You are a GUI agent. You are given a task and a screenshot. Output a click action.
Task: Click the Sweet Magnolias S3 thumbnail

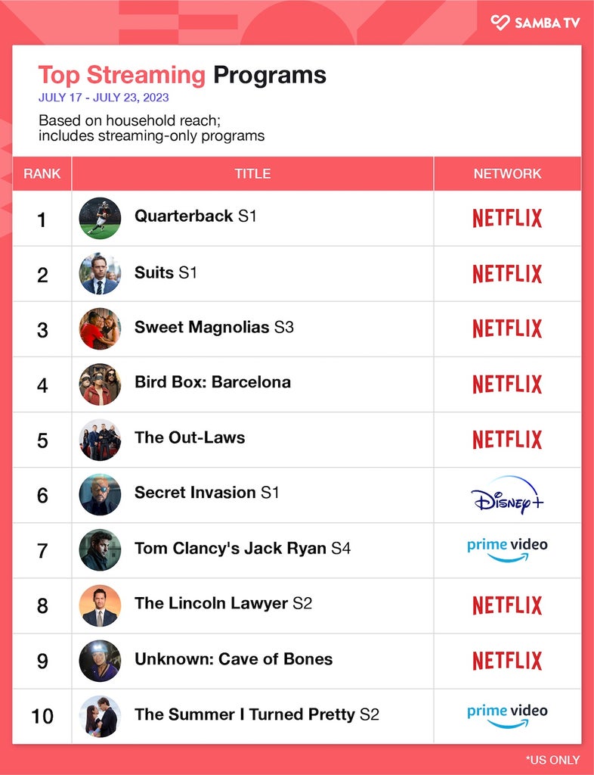pyautogui.click(x=101, y=328)
